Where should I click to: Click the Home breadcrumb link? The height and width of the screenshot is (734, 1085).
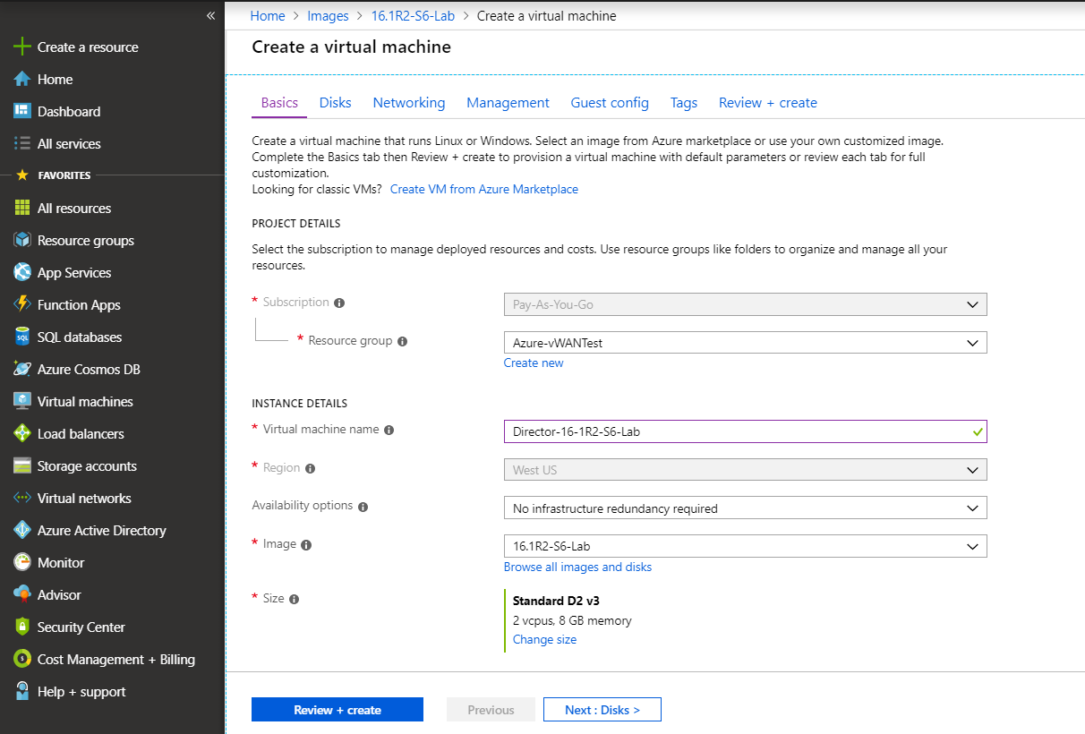[268, 15]
